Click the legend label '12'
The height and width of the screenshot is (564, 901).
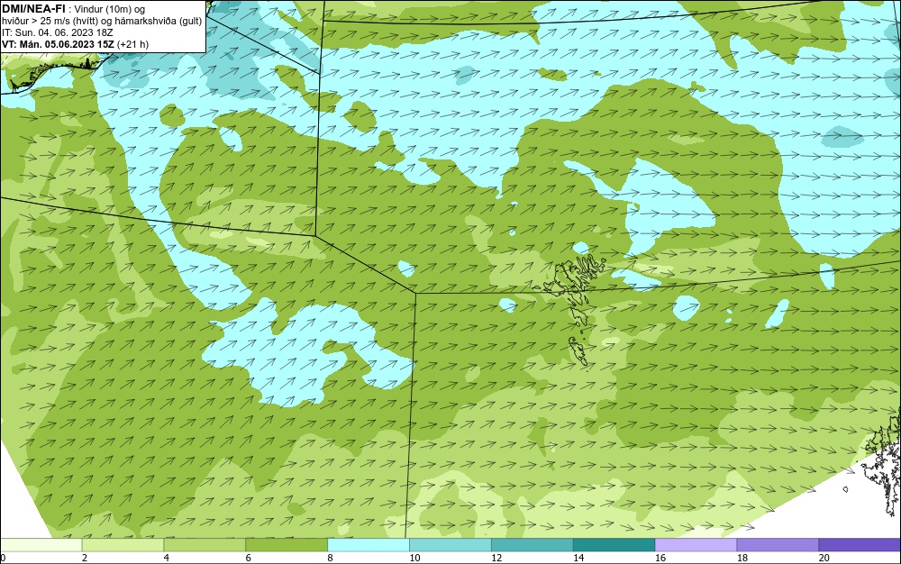click(496, 558)
